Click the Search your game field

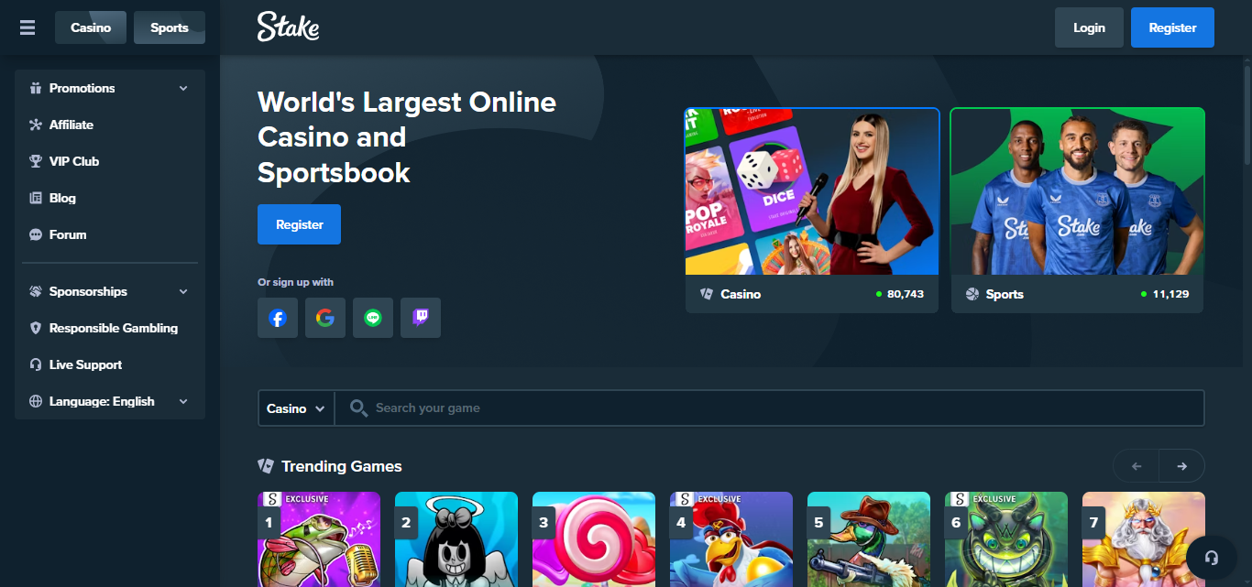770,408
